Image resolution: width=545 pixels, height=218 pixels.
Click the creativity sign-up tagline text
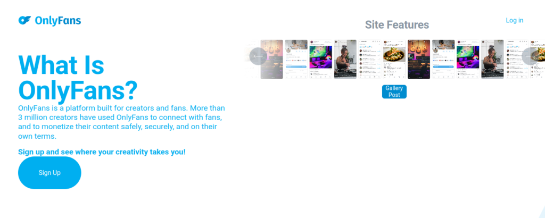tap(102, 152)
